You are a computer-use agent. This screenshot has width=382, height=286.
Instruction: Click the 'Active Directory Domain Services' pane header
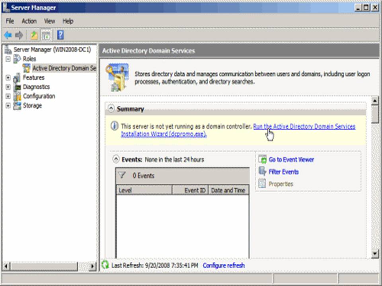148,51
